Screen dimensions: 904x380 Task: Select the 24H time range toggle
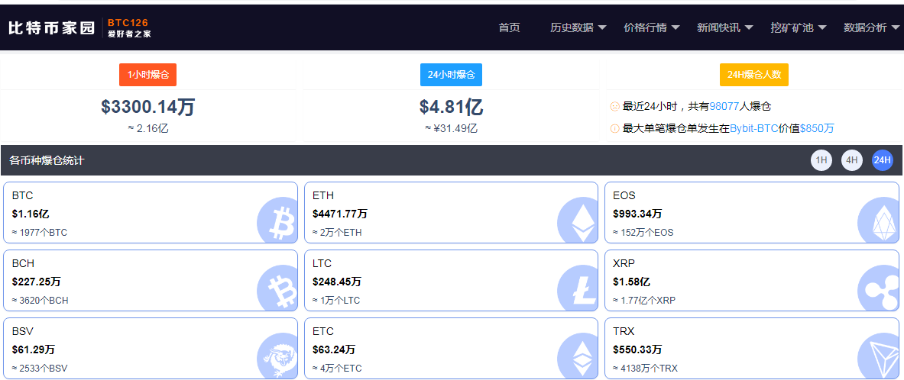(882, 160)
